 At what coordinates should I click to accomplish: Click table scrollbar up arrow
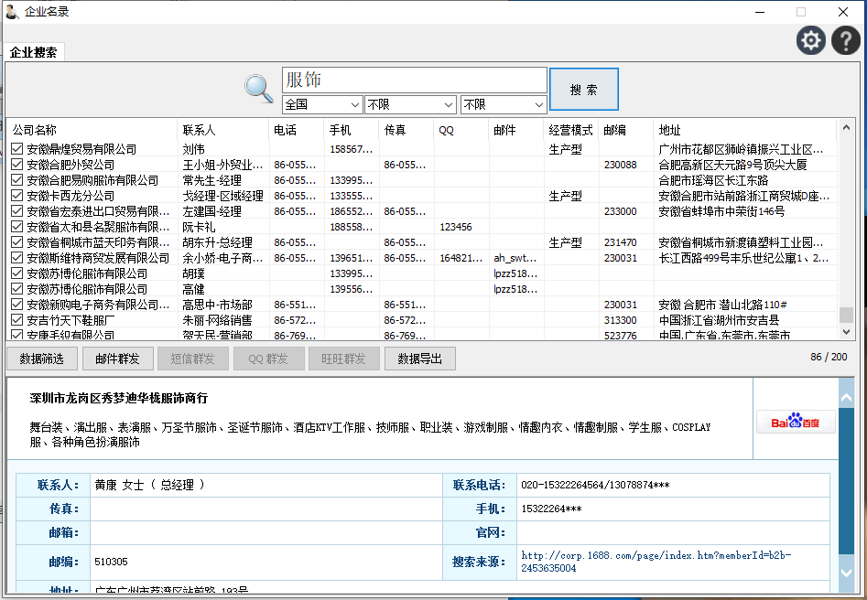point(846,128)
